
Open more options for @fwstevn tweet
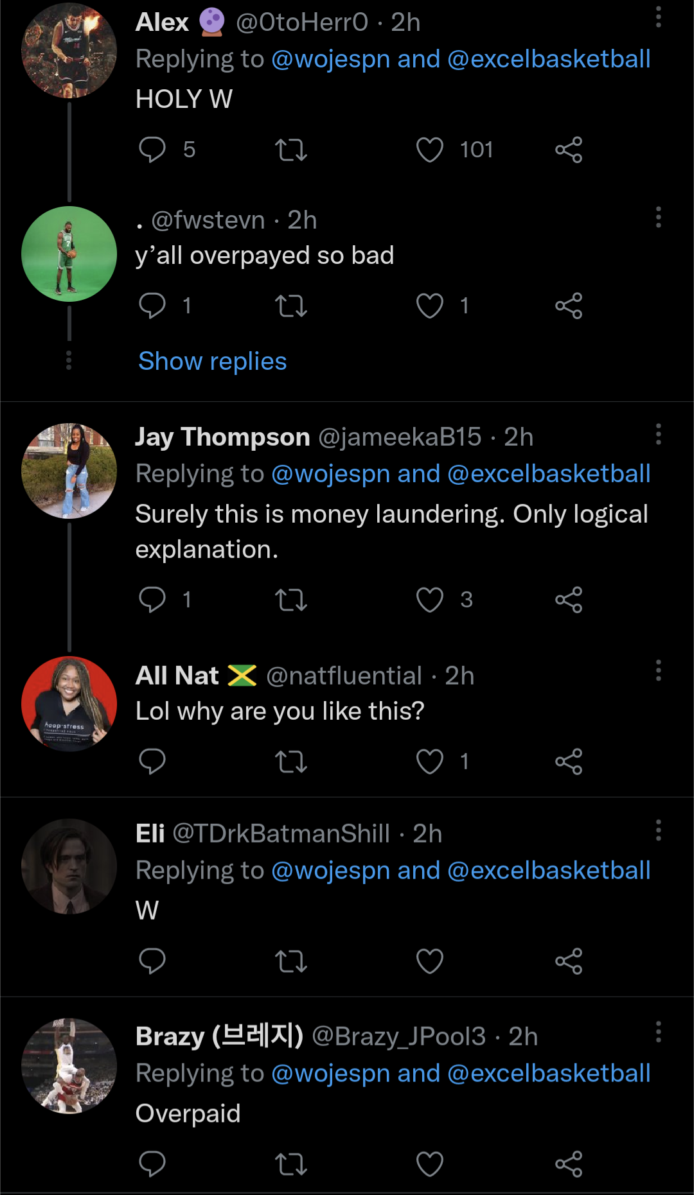click(x=658, y=218)
